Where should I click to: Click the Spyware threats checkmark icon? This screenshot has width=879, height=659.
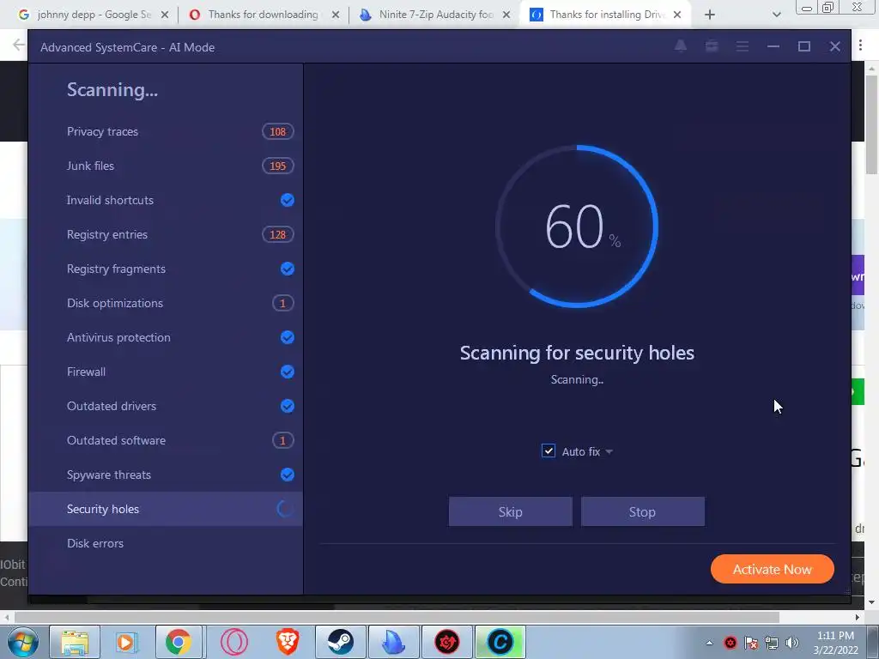[287, 475]
